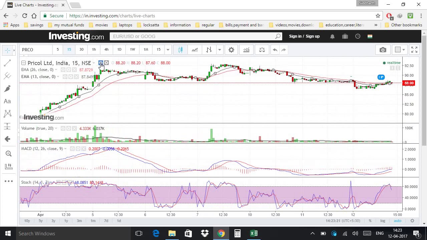The width and height of the screenshot is (427, 240).
Task: Redo chart action
Action: [x=284, y=50]
